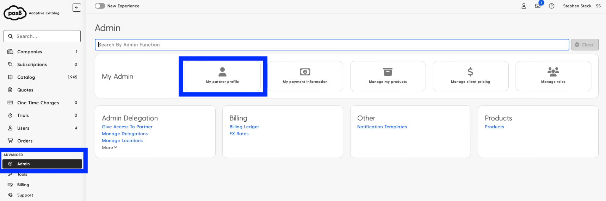Focus the Search By Admin Function field

click(332, 45)
